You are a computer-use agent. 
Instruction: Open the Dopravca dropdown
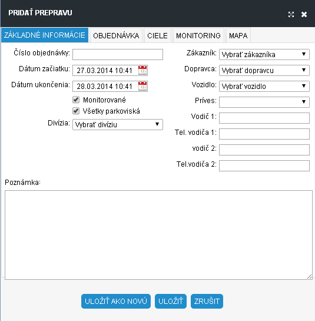264,71
